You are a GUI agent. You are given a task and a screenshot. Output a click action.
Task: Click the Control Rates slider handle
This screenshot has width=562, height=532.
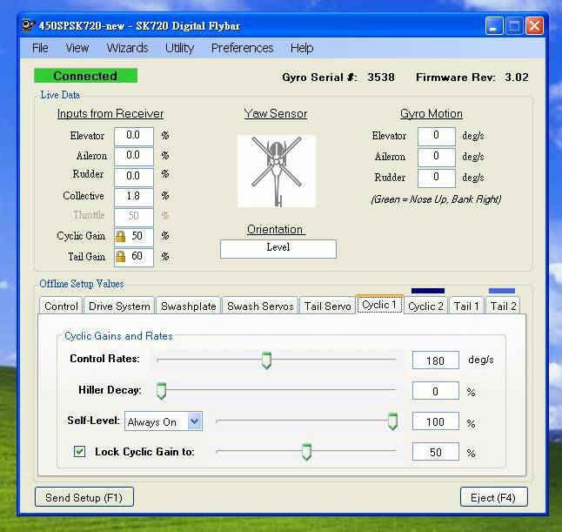(x=266, y=360)
